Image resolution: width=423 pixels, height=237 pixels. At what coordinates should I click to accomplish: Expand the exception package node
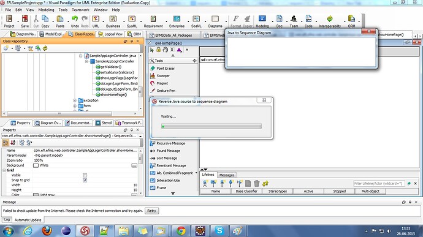[75, 100]
